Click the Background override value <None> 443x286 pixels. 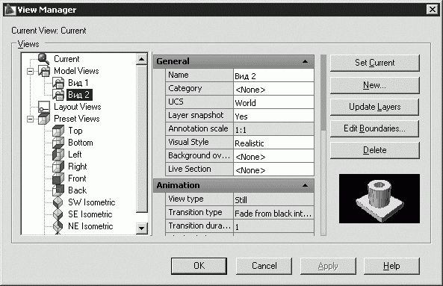(273, 156)
